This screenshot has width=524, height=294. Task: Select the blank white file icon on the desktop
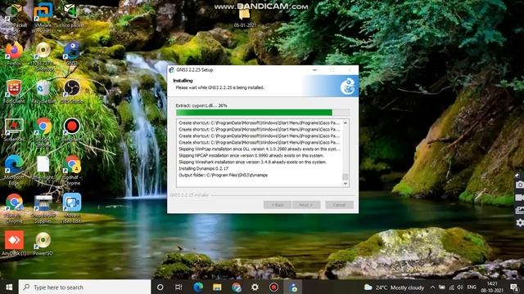click(43, 165)
